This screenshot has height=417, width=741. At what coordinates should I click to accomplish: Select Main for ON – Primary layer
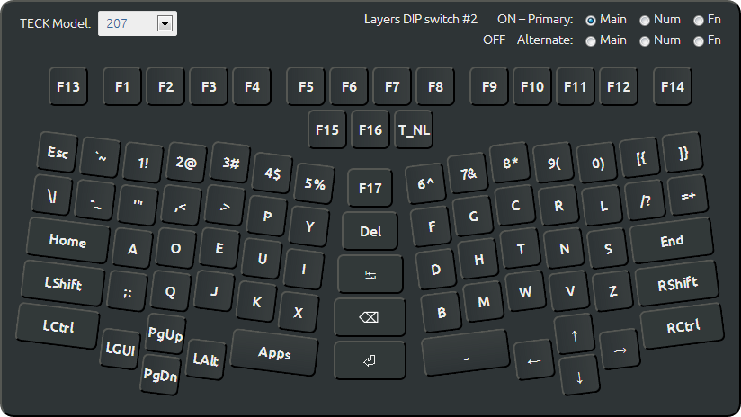pyautogui.click(x=591, y=21)
